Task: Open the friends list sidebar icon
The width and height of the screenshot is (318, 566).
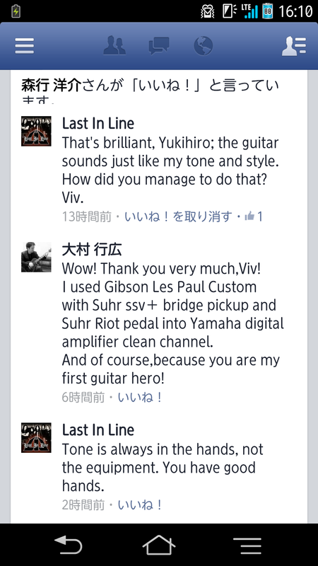Action: [294, 46]
